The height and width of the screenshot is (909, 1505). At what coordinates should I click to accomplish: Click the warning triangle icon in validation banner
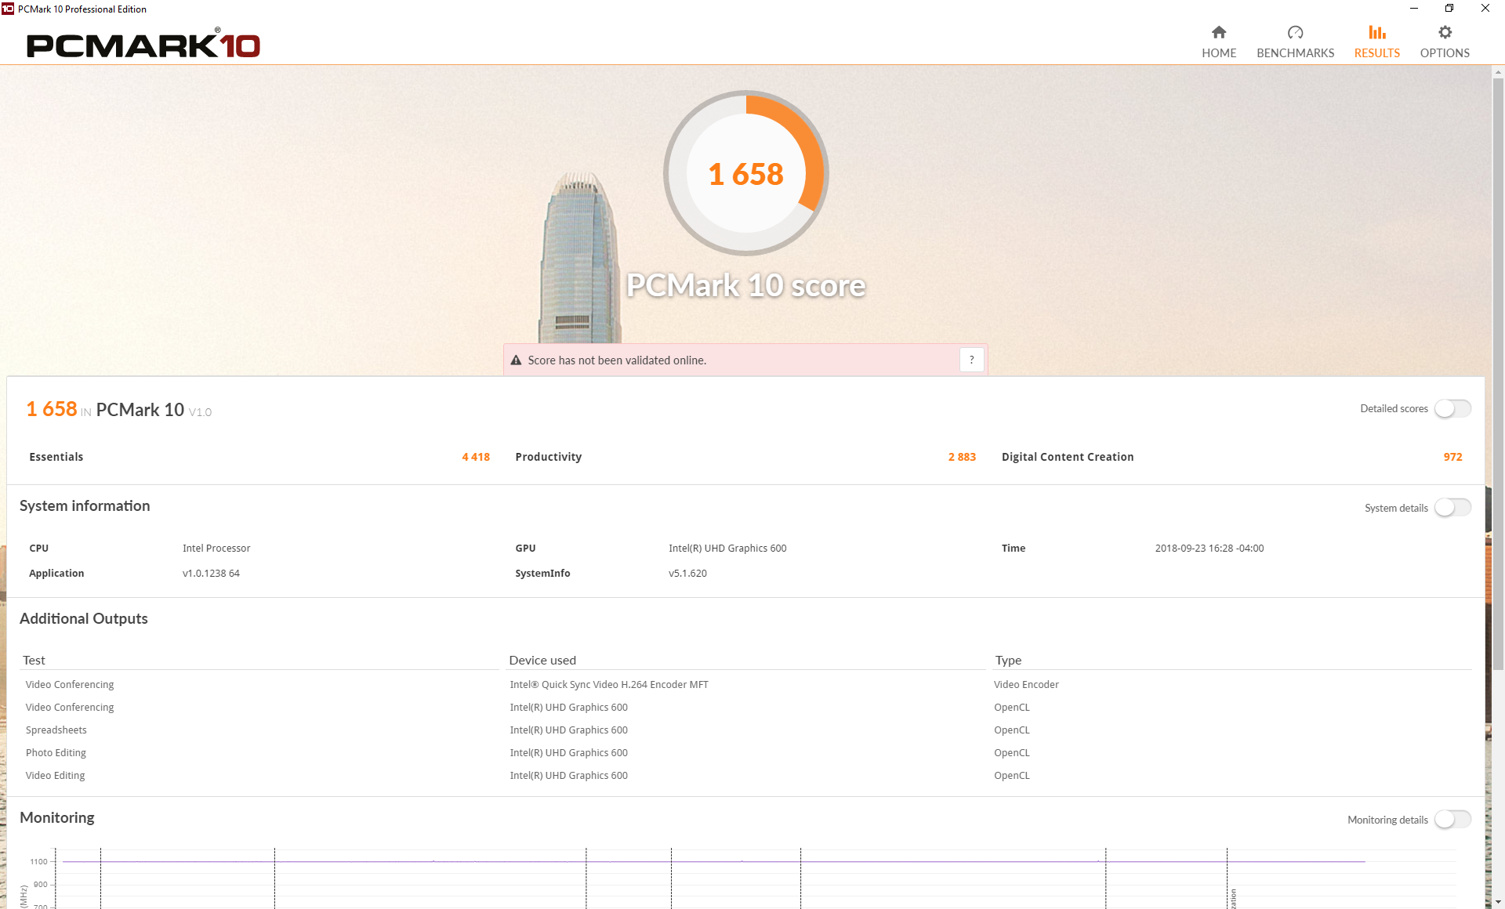pos(516,360)
